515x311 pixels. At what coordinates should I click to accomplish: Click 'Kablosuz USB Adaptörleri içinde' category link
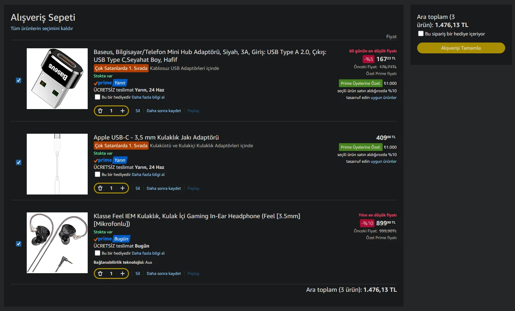tap(185, 68)
